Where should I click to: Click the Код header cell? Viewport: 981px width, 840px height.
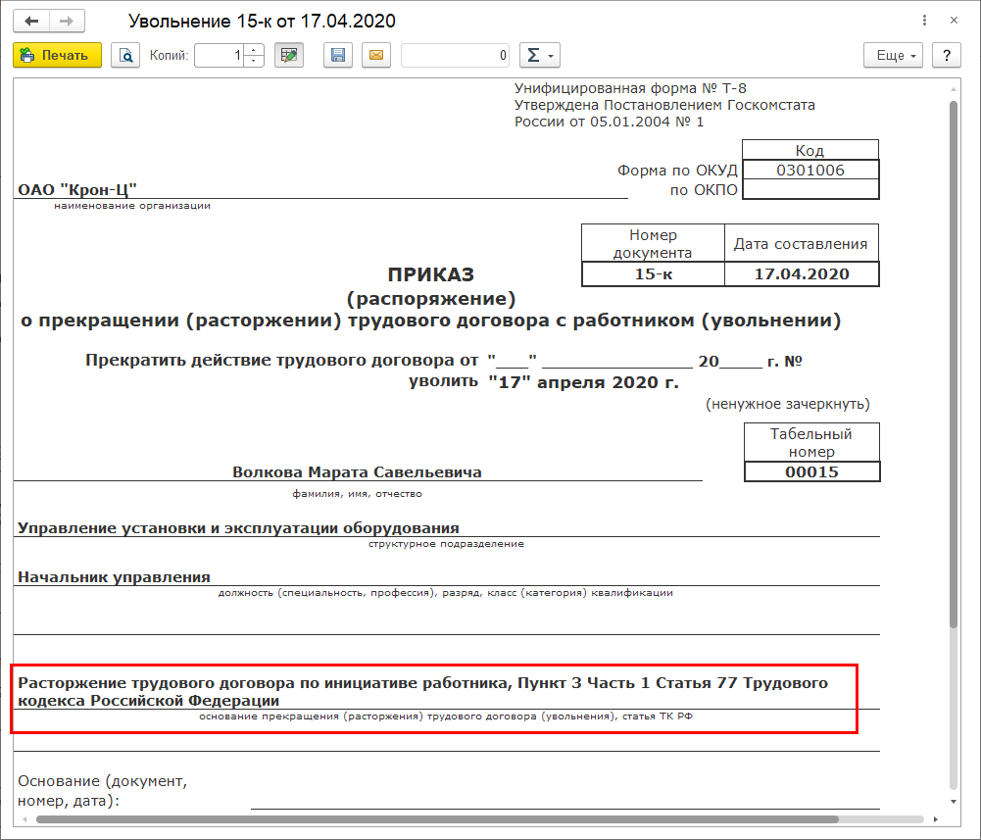coord(810,150)
